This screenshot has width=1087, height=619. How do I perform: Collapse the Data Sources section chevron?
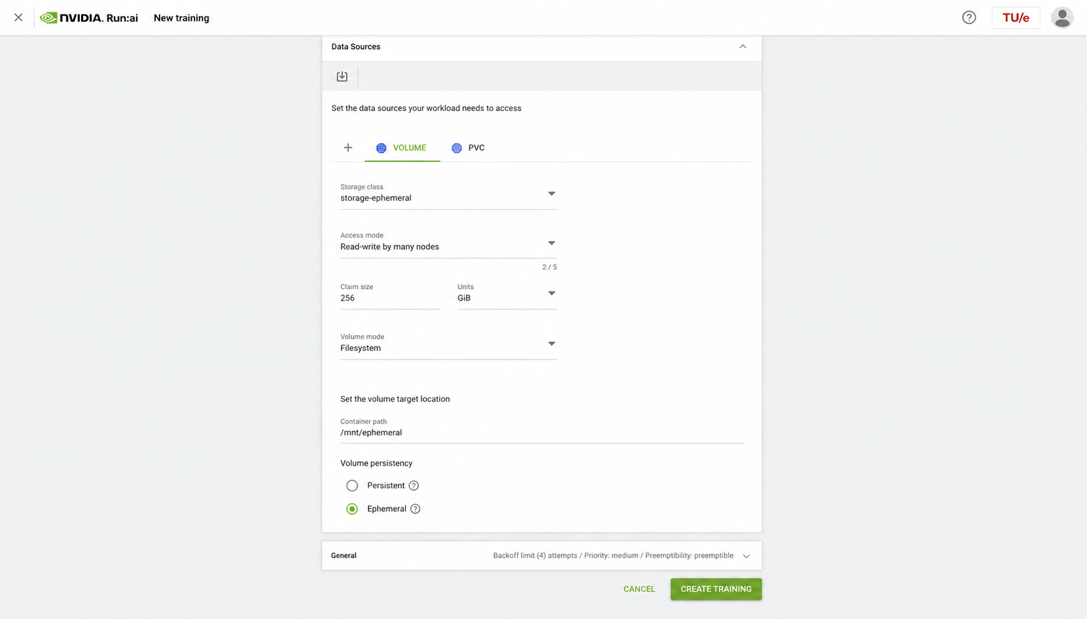click(743, 46)
